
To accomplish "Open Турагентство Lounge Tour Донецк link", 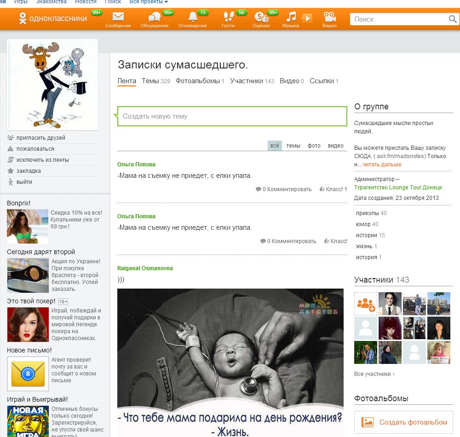I will coord(398,187).
